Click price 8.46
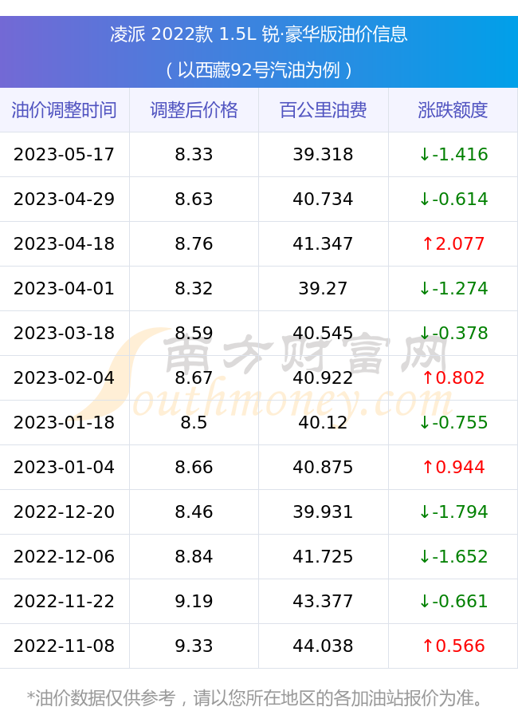The width and height of the screenshot is (518, 711). (x=194, y=512)
